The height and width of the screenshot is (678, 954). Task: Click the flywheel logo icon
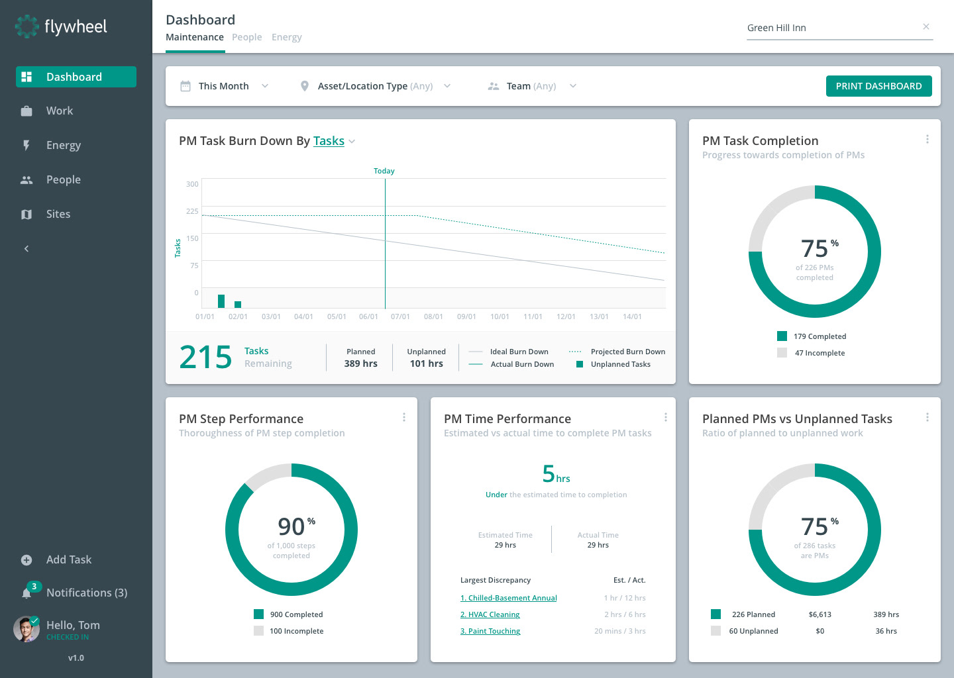[27, 26]
